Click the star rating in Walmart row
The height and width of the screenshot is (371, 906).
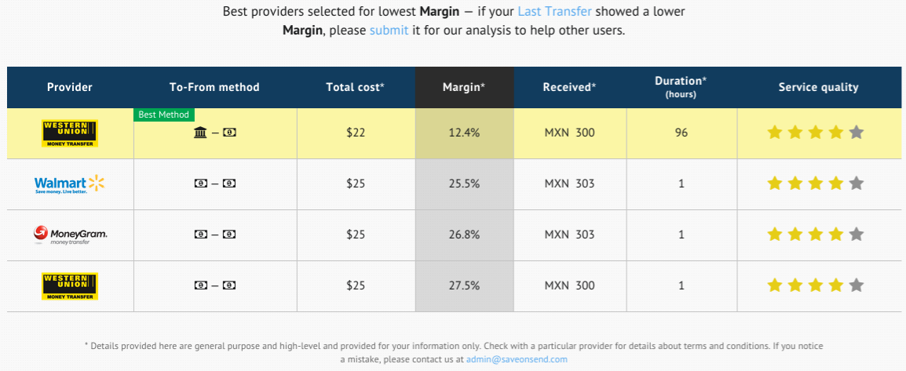[815, 184]
